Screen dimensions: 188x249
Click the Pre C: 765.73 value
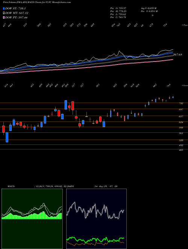tap(118, 17)
